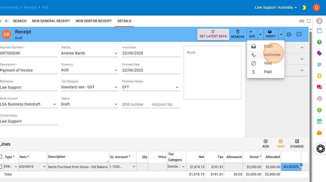The image size is (326, 182).
Task: Click the Issue Date field
Action: [151, 53]
